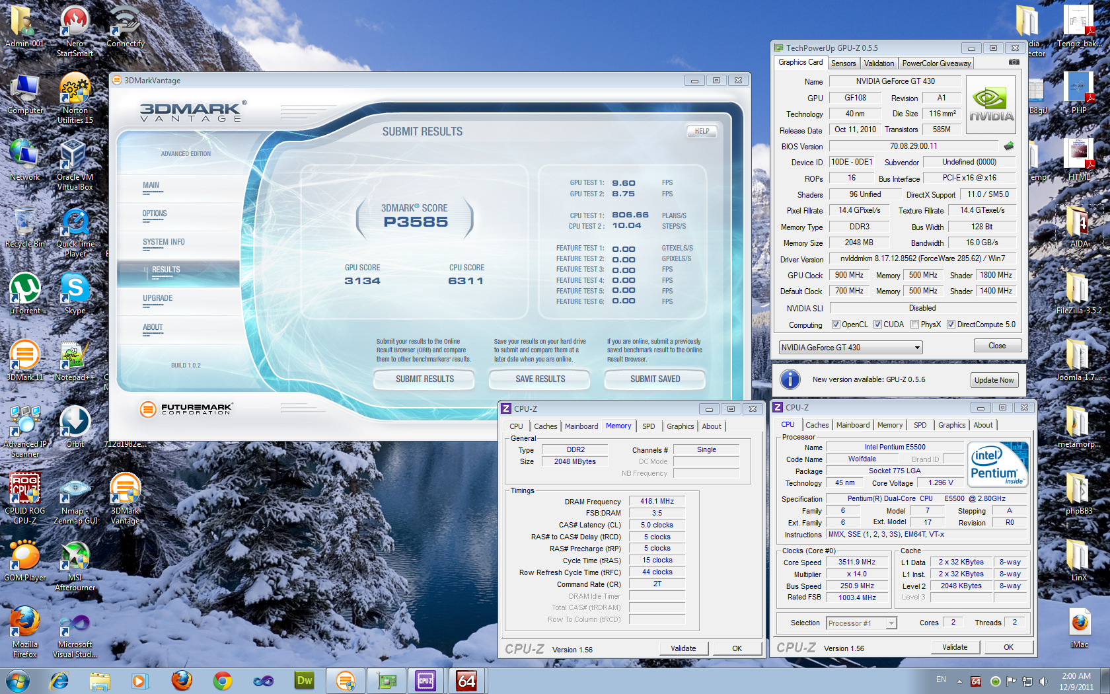Open the Connectify desktop shortcut

(x=125, y=28)
